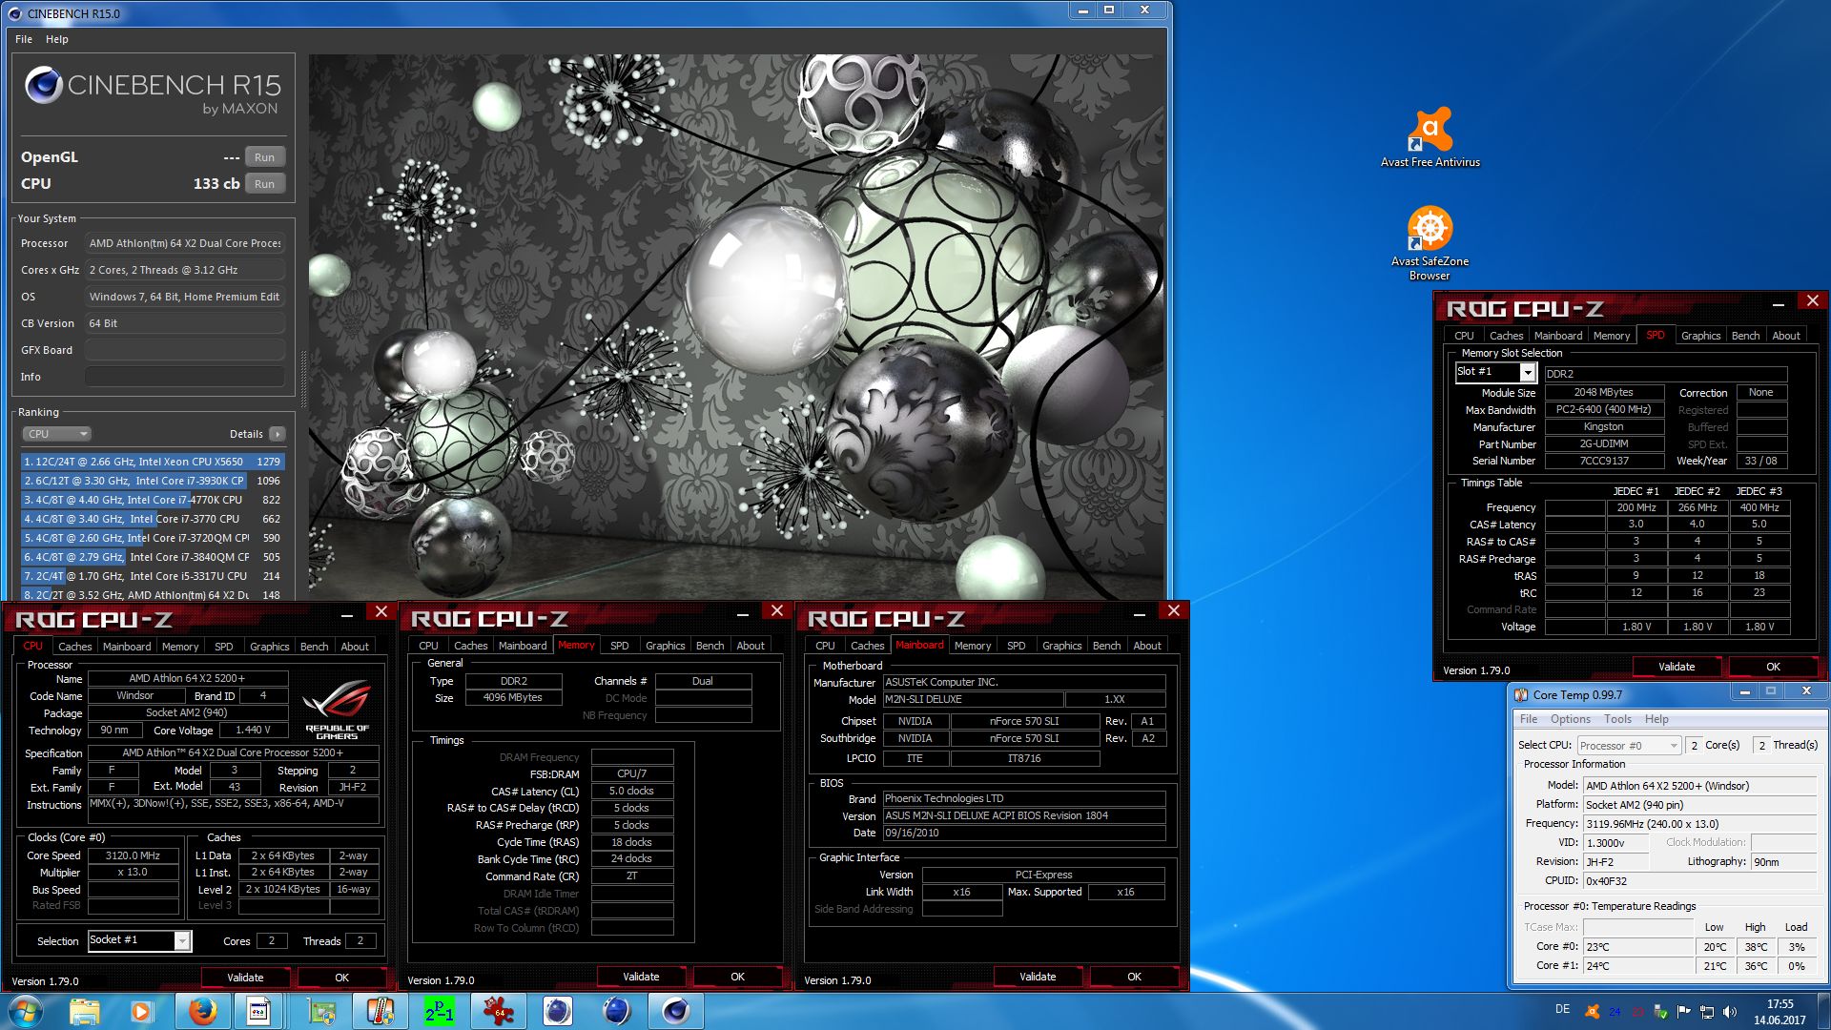Click the Cinebench Info text field
1831x1030 pixels.
[x=185, y=377]
